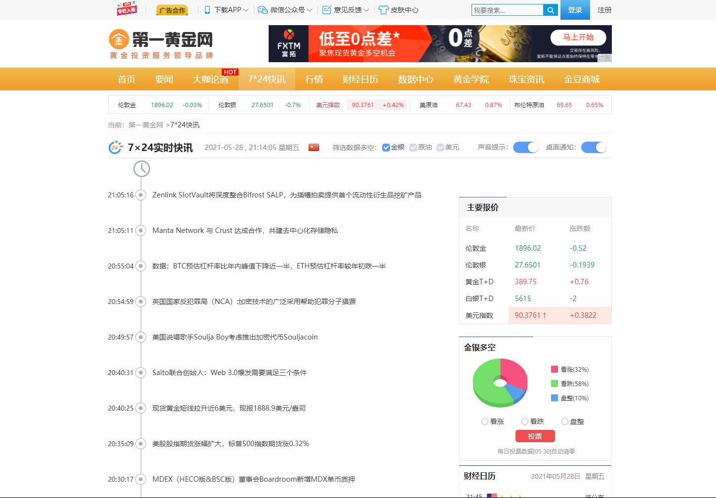Viewport: 716px width, 498px height.
Task: Uncheck the 金银 filter checkbox
Action: coord(385,147)
